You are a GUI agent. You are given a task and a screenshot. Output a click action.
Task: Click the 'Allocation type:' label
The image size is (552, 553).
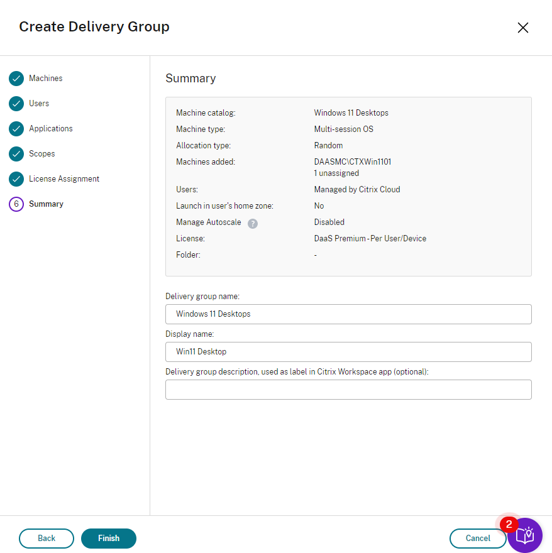tap(203, 145)
